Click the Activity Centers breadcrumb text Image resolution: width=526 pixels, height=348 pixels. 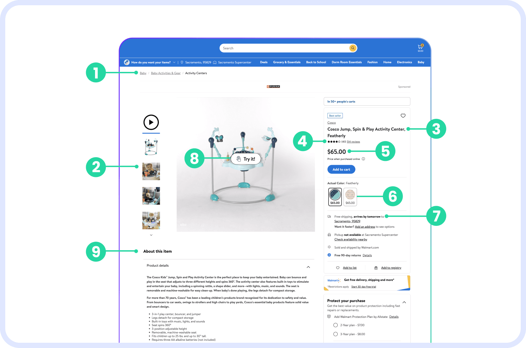point(196,73)
